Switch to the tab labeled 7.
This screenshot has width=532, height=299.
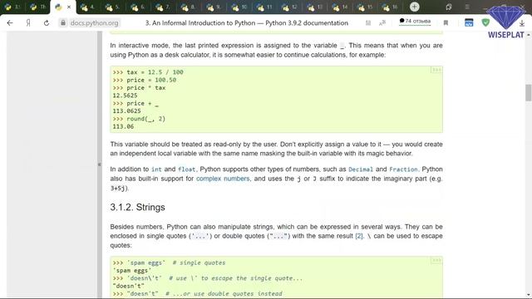click(x=163, y=7)
